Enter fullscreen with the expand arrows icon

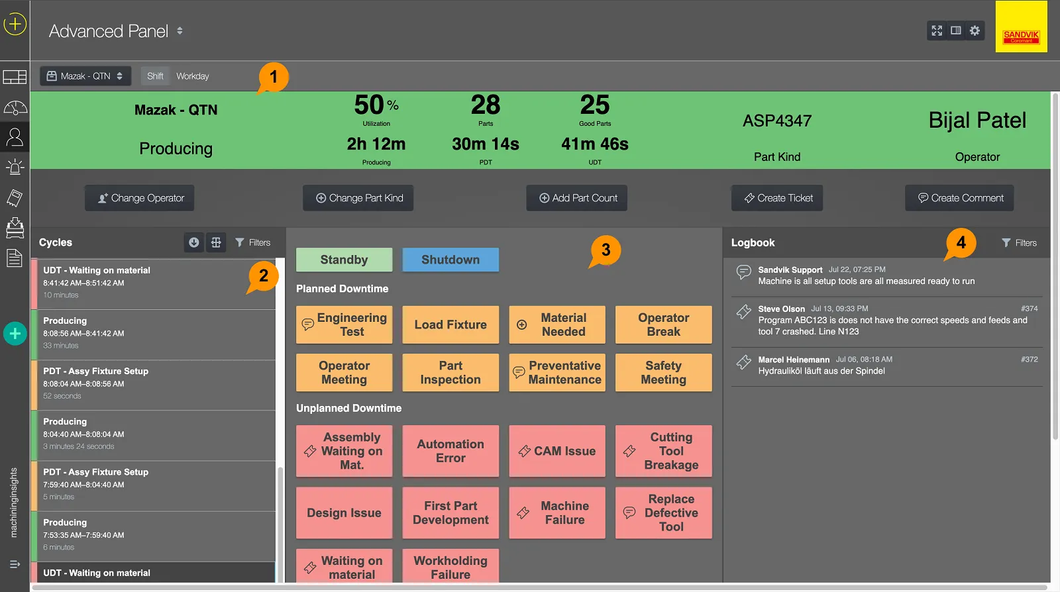click(937, 30)
